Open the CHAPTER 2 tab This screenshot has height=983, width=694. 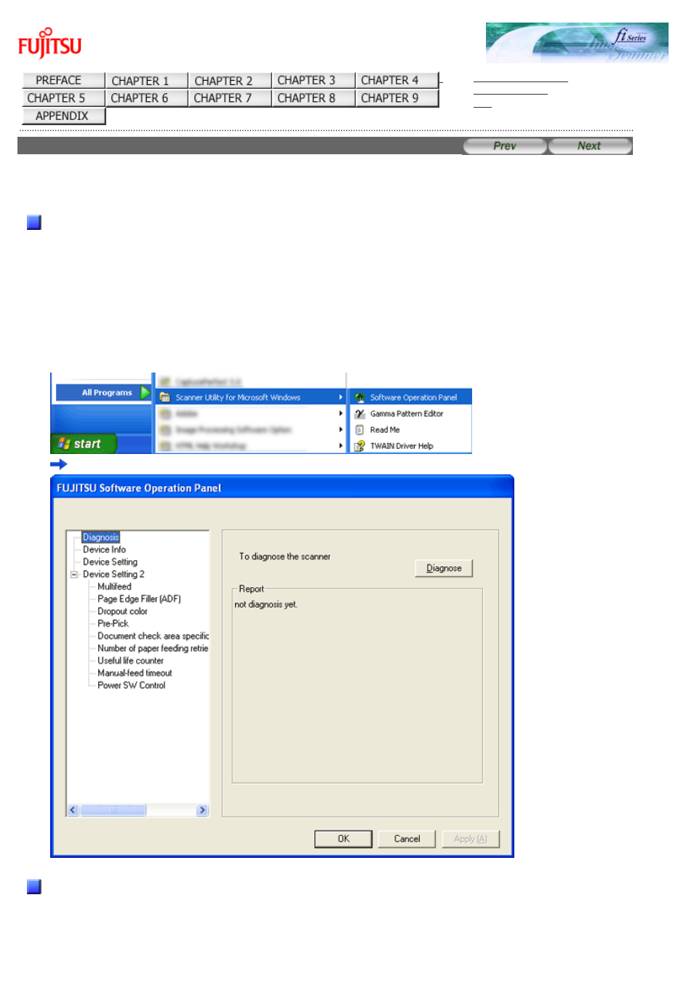point(230,80)
